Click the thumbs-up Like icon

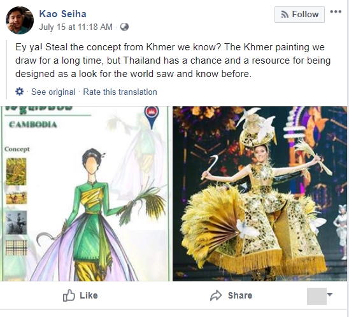[69, 295]
